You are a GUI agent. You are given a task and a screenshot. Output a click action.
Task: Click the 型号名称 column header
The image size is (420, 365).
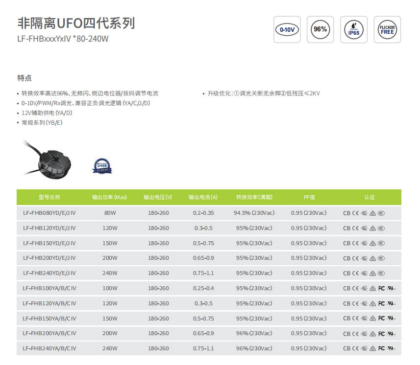(49, 197)
